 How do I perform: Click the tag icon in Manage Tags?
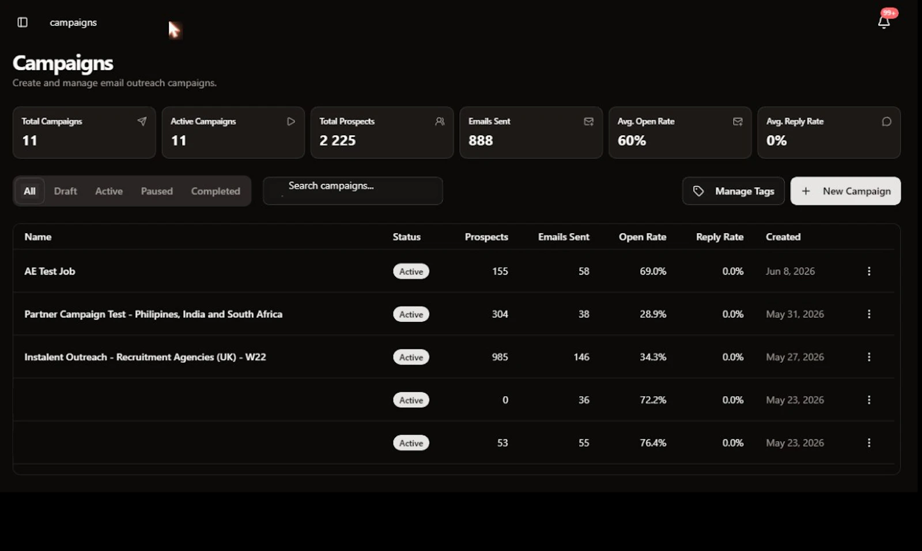tap(698, 191)
